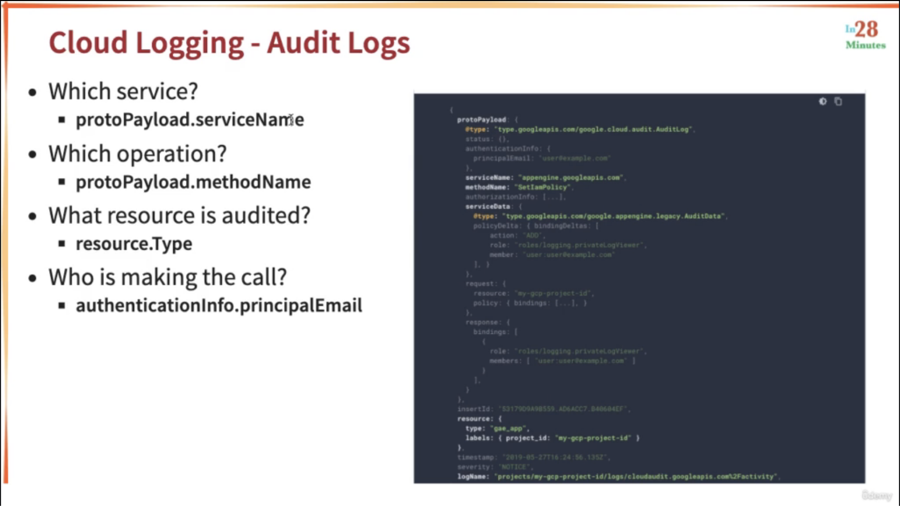Image resolution: width=900 pixels, height=508 pixels.
Task: Click the 'response: {' code line
Action: (487, 322)
